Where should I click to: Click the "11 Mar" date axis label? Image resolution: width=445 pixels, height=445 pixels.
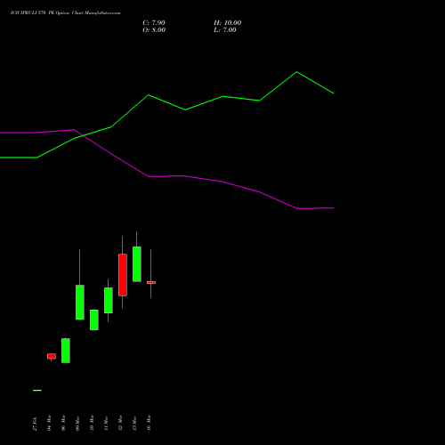click(106, 423)
